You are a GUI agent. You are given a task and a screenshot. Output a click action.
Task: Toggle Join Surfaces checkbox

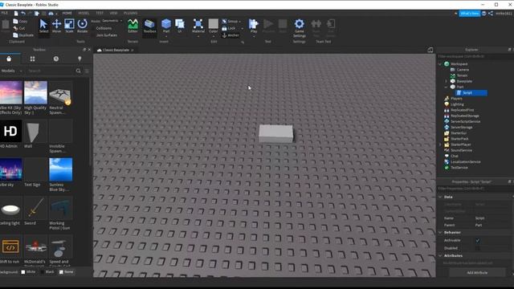tap(107, 35)
